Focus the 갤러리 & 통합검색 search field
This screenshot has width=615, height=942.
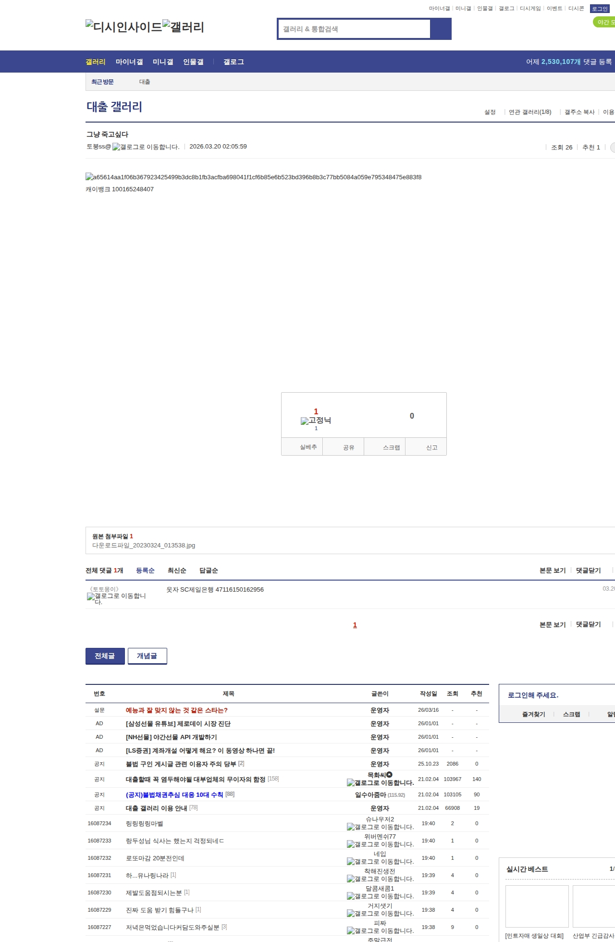tap(354, 29)
